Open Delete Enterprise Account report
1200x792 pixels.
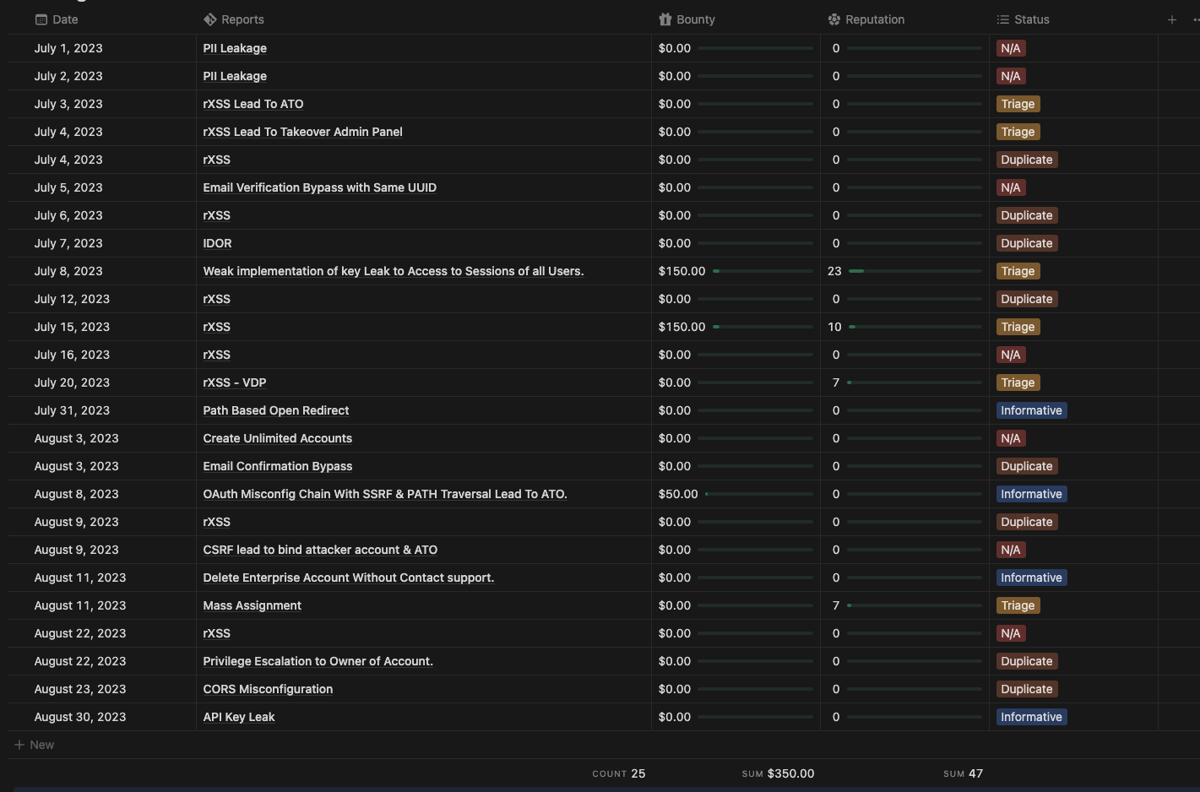point(349,578)
